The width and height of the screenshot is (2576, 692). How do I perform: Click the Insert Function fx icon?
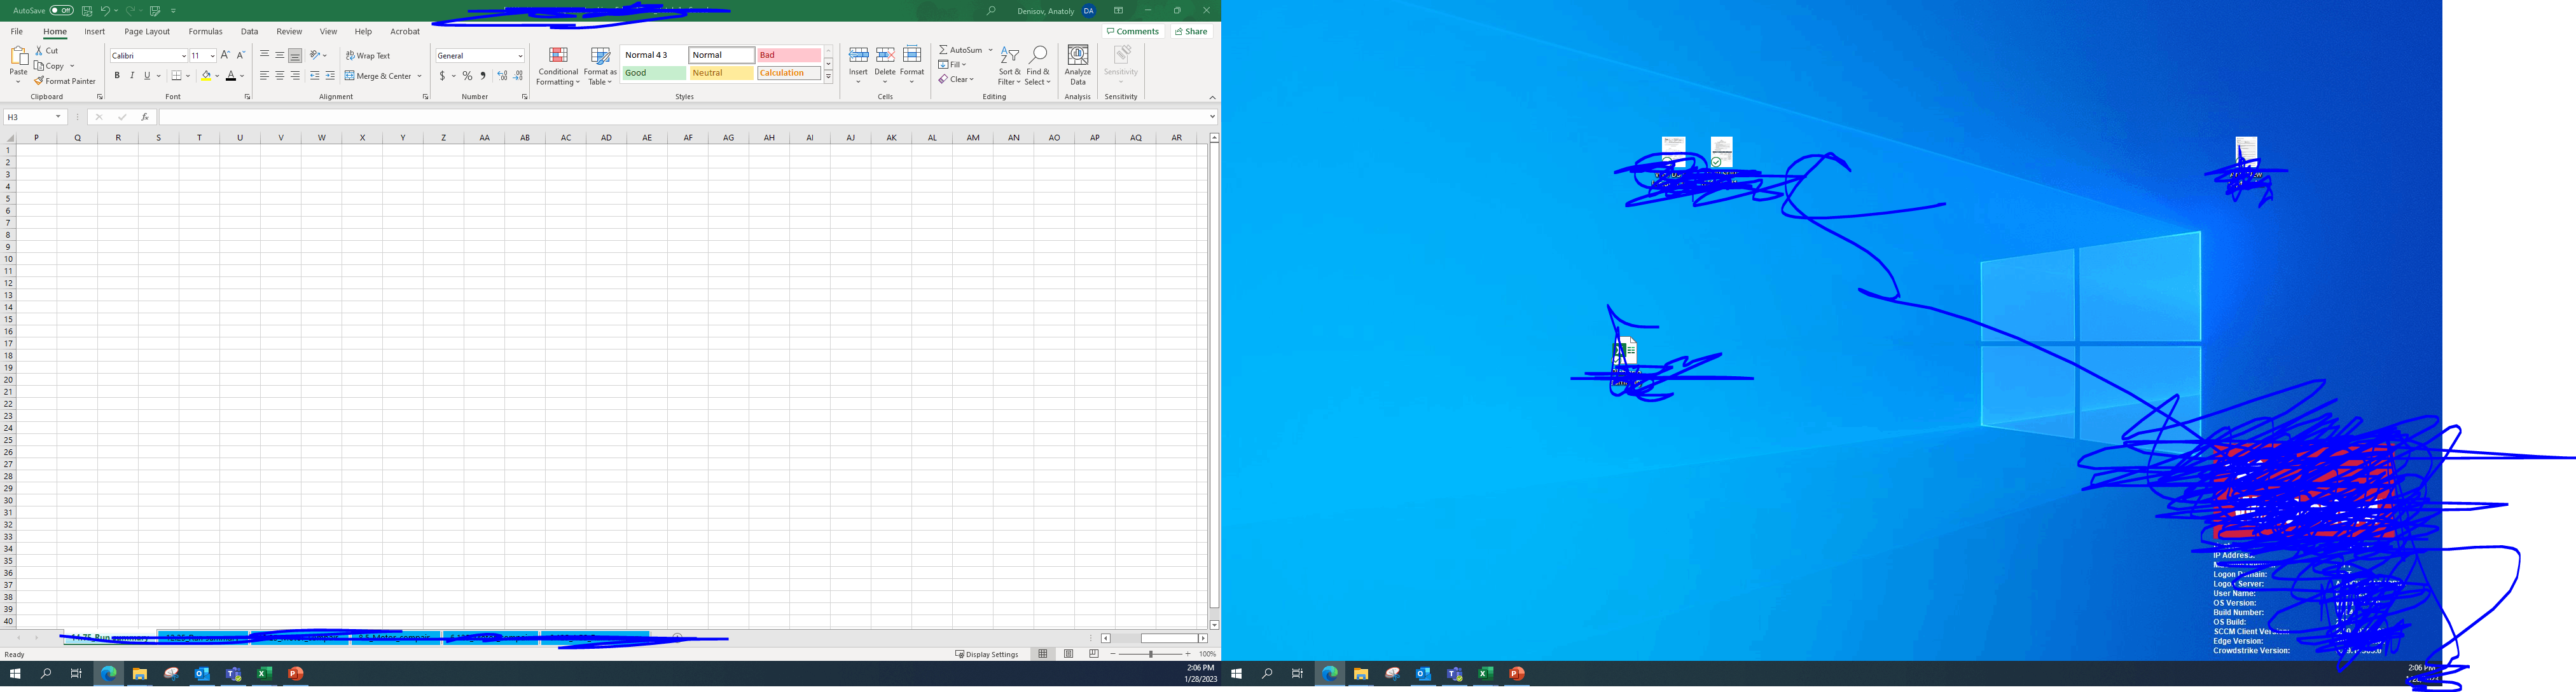[x=145, y=117]
